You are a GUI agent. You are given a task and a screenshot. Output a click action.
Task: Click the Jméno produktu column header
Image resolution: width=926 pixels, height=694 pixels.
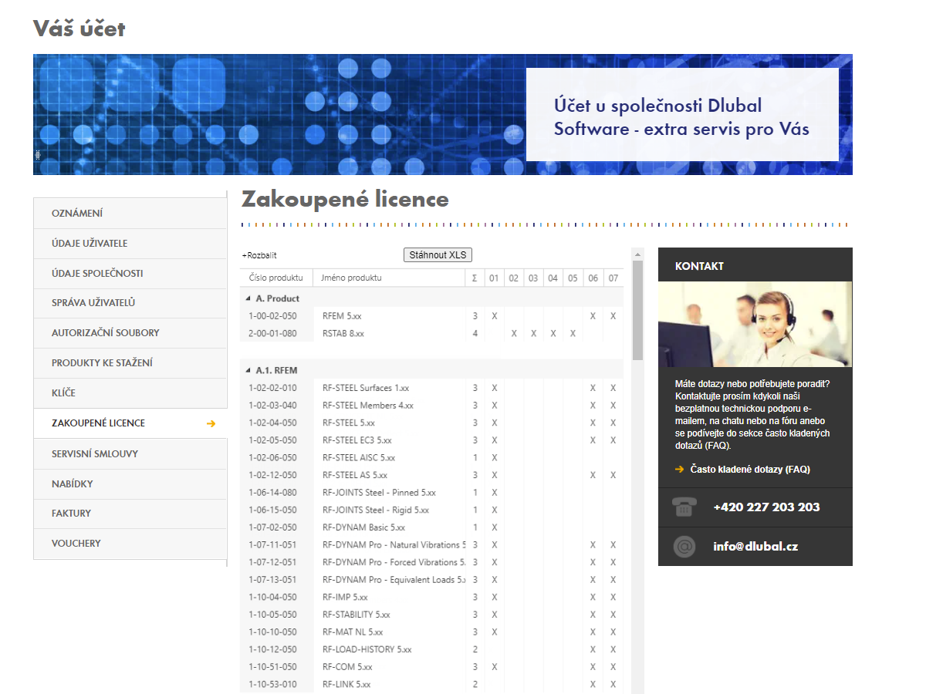coord(390,278)
